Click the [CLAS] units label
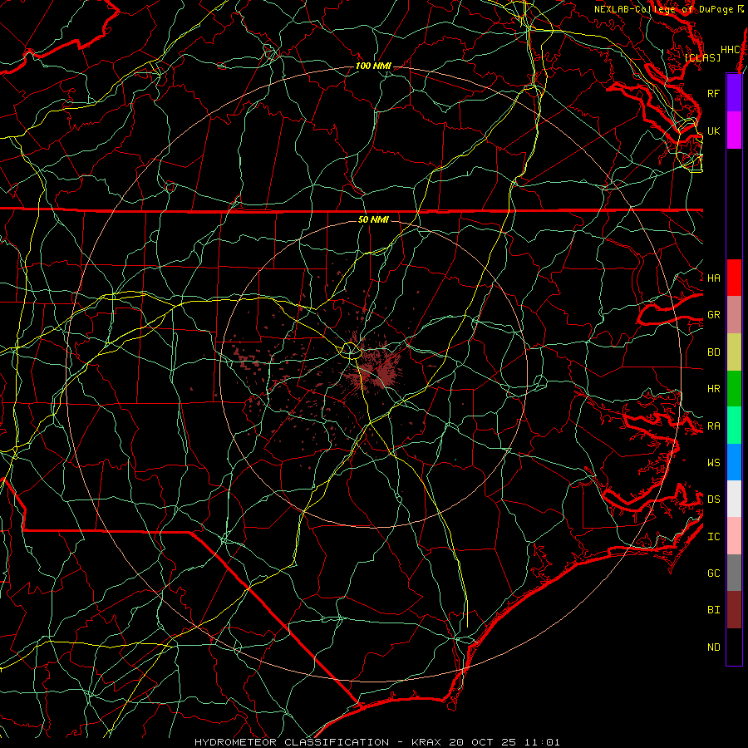Screen dimensions: 748x748 pos(702,57)
